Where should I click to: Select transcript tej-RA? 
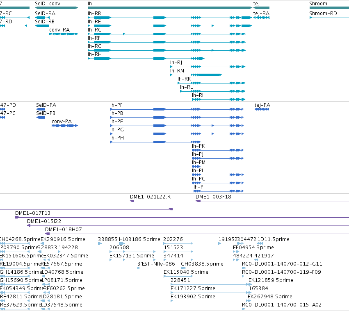261,18
